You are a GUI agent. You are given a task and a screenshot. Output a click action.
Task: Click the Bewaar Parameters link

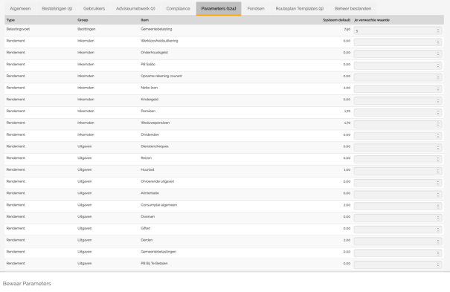click(27, 283)
